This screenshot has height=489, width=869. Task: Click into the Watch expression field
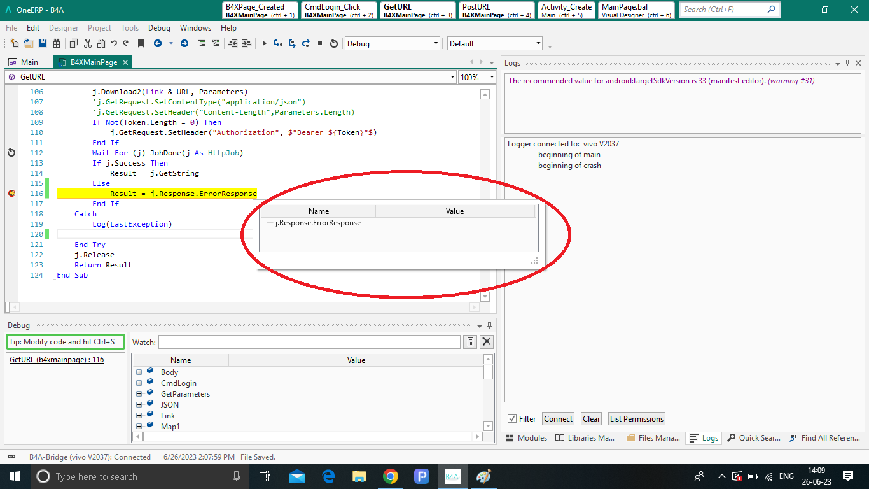[x=309, y=342]
